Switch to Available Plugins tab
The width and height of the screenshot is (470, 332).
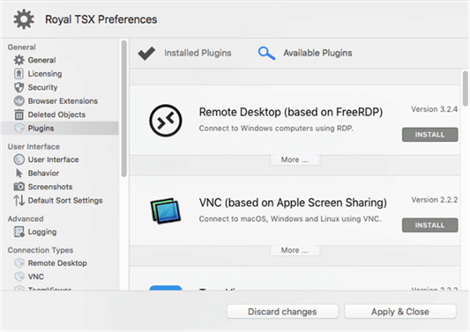pos(305,53)
